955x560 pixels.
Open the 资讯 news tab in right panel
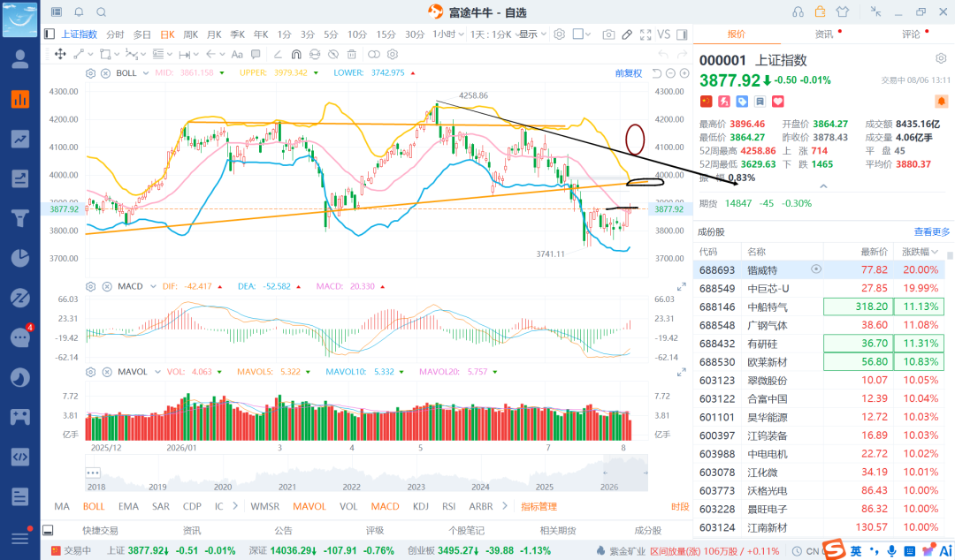[x=824, y=34]
